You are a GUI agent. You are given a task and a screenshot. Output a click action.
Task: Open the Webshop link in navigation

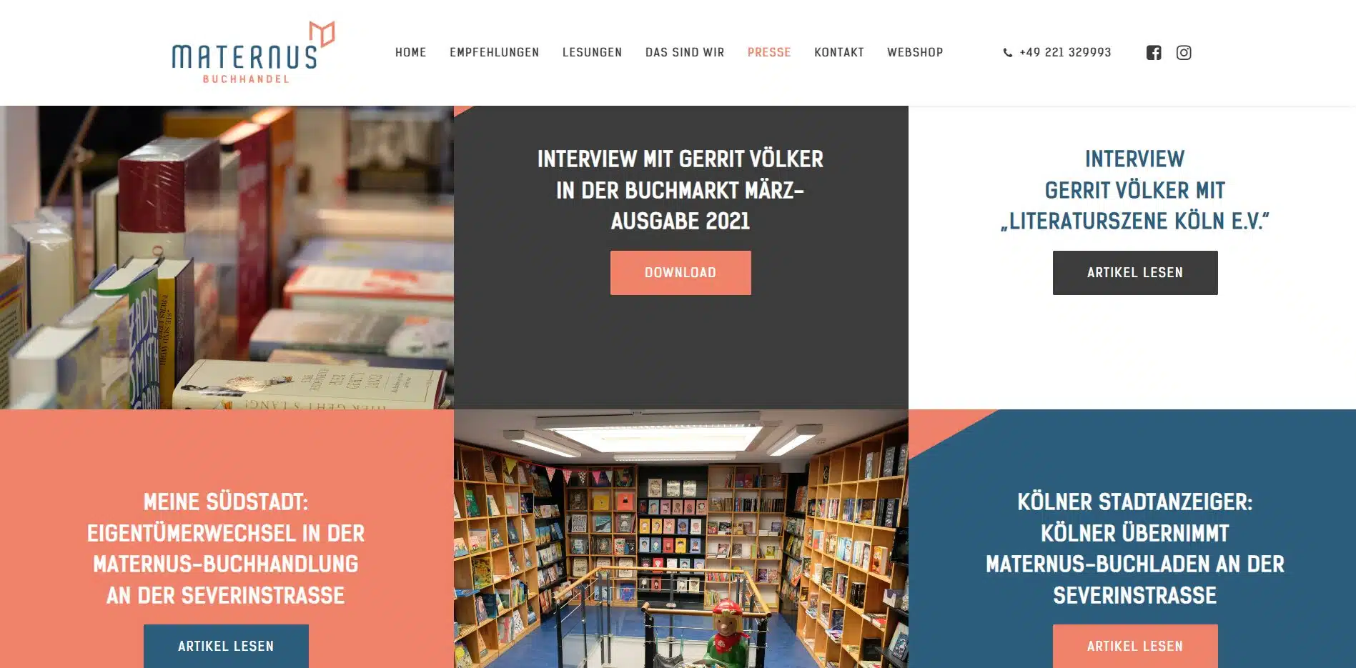coord(915,52)
